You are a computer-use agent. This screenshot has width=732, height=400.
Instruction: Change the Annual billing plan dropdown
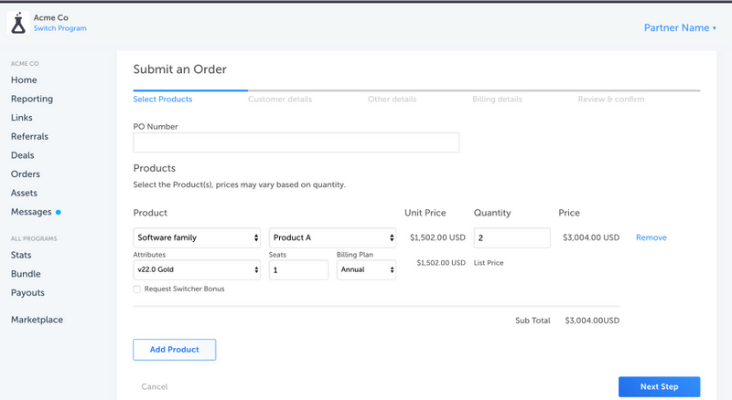(x=366, y=270)
